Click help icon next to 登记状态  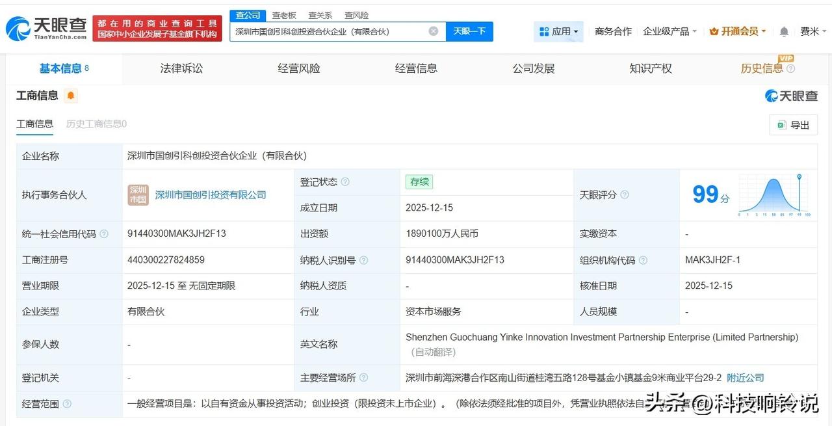[345, 182]
